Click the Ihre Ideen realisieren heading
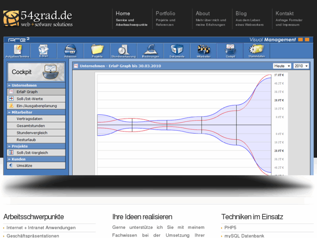 tap(142, 217)
